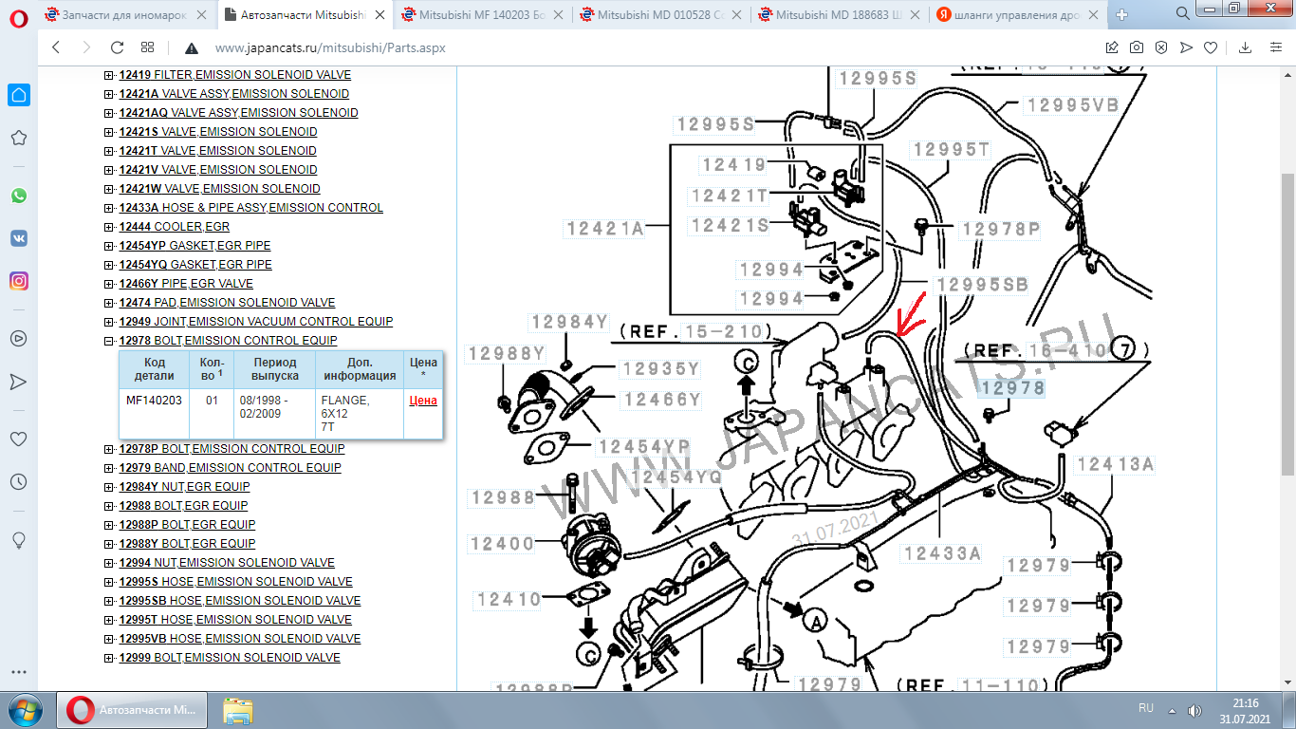Open the Yandex шланги управления tab
This screenshot has height=729, width=1296.
point(1017,14)
